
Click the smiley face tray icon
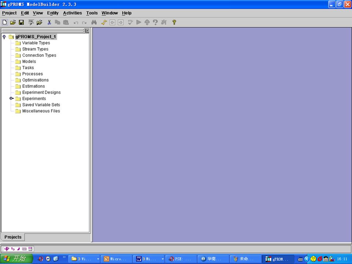pos(313,259)
